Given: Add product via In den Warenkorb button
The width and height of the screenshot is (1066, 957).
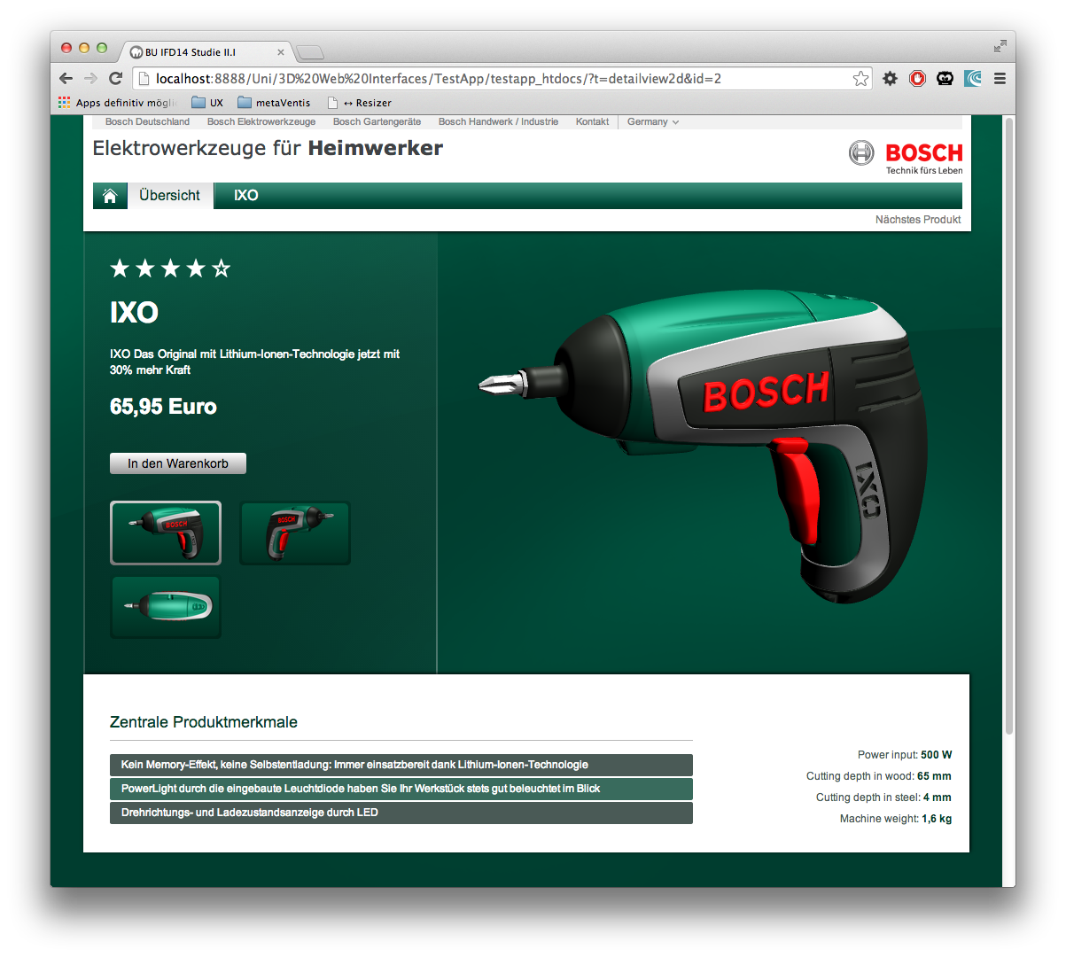Looking at the screenshot, I should (x=178, y=463).
